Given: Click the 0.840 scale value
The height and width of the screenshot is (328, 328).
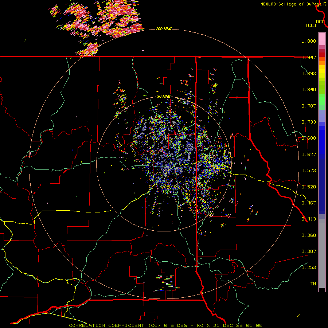Looking at the screenshot, I should pyautogui.click(x=309, y=90).
